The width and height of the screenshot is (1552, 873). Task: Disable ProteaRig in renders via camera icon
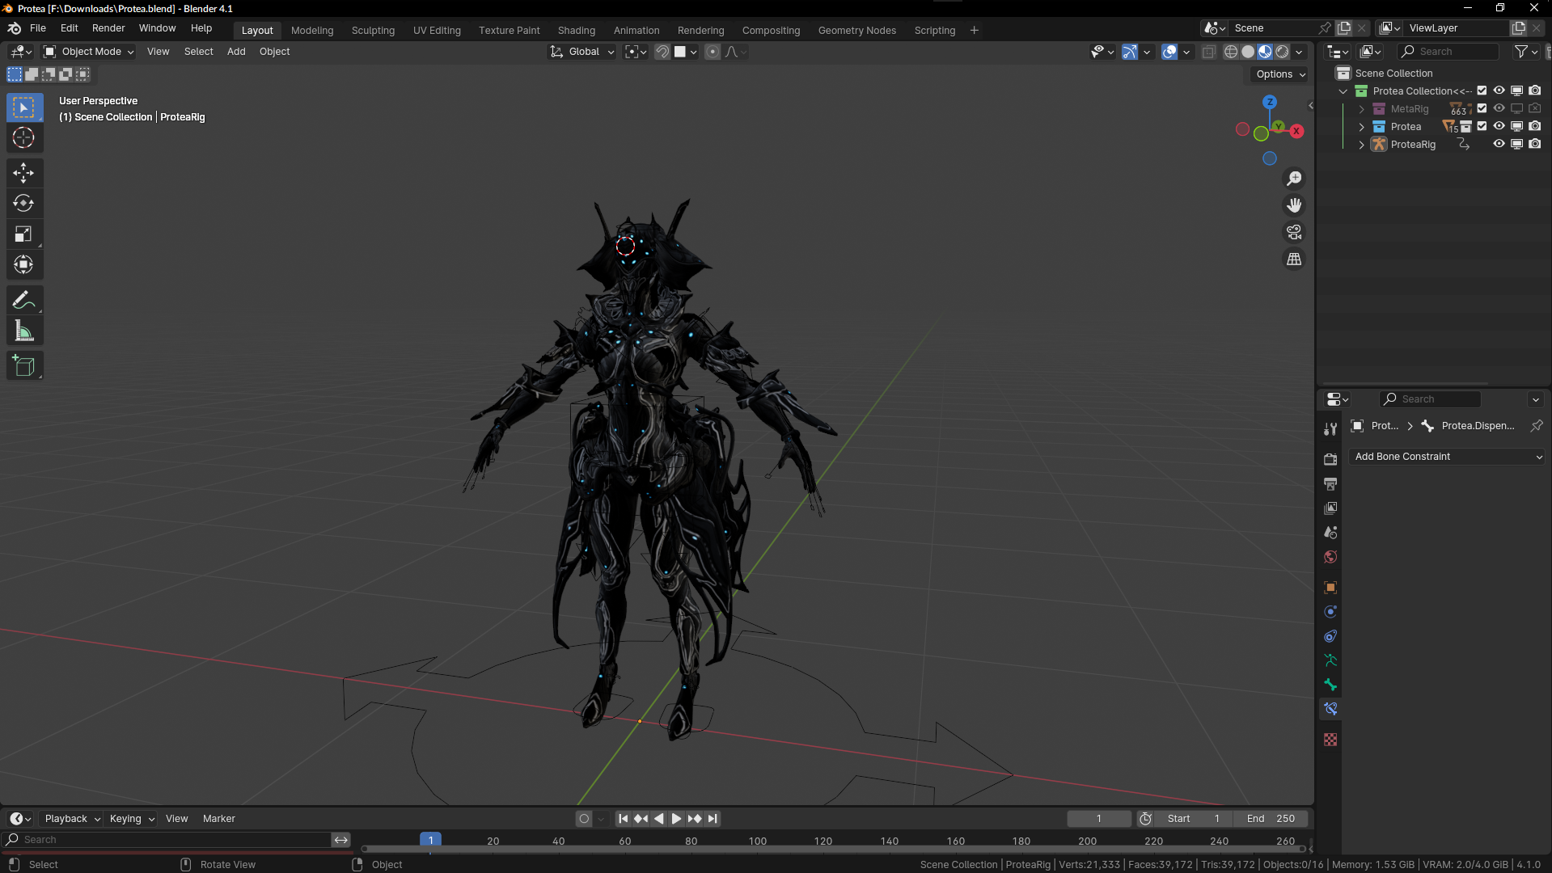click(1535, 144)
